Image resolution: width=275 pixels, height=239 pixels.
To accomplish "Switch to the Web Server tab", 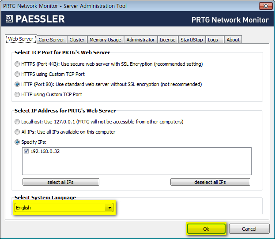I will [x=21, y=39].
